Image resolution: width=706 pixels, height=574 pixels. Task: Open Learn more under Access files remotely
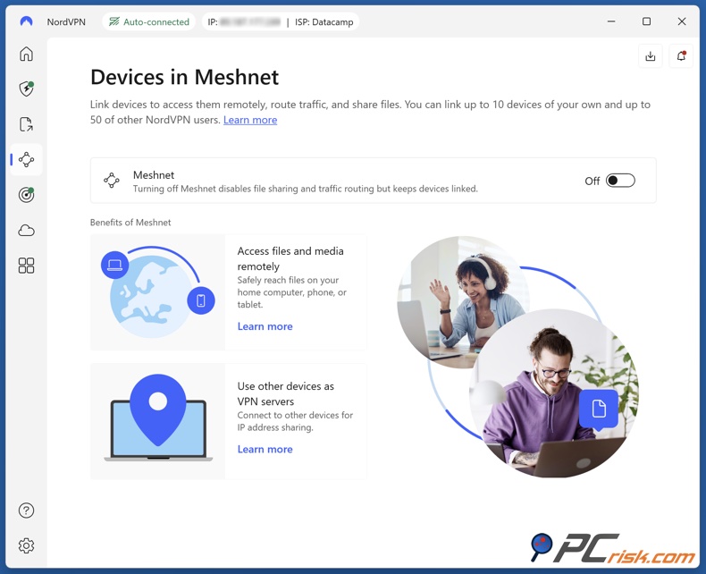(x=265, y=326)
